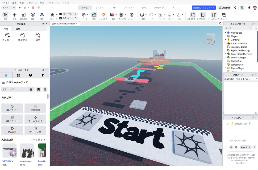The width and height of the screenshot is (258, 170).
Task: Open the Parts (パーツ) dropdown arrow
Action: click(88, 15)
